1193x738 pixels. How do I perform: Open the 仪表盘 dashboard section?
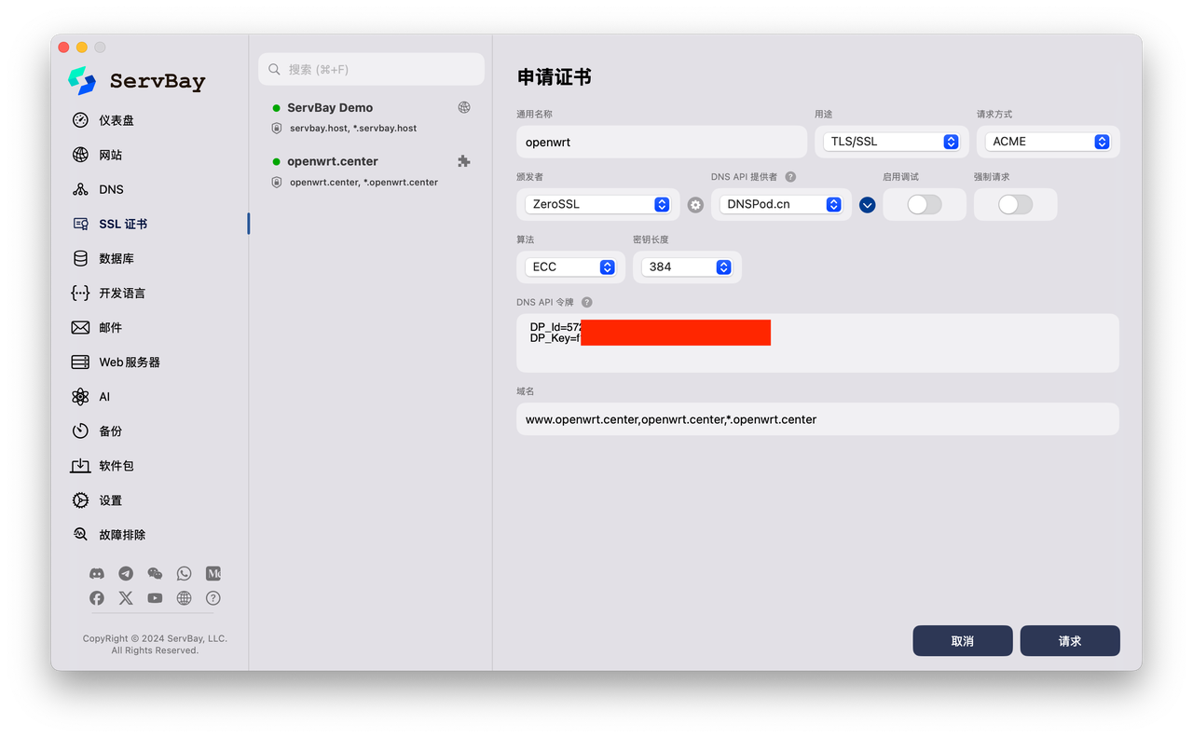pos(117,120)
